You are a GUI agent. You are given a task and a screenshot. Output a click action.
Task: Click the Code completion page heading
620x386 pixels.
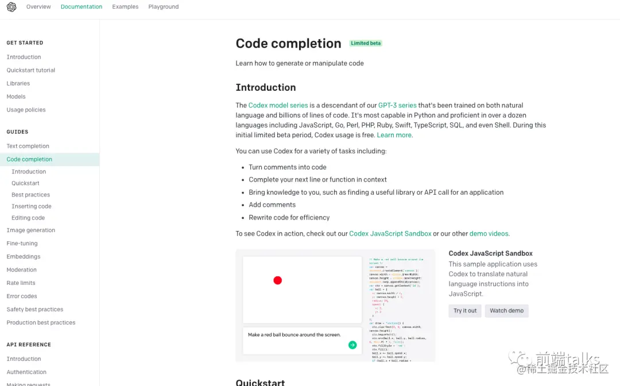tap(288, 43)
